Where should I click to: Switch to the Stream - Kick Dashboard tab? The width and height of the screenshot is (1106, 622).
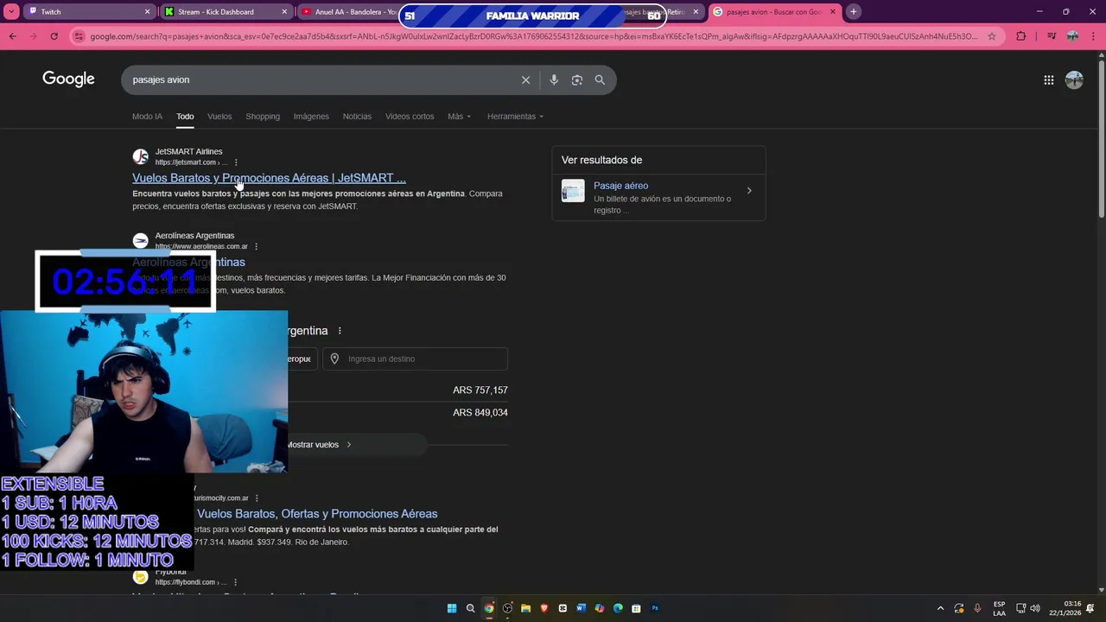tap(225, 12)
